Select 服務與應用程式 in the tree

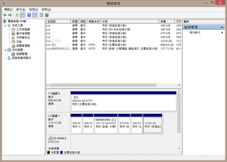click(21, 58)
